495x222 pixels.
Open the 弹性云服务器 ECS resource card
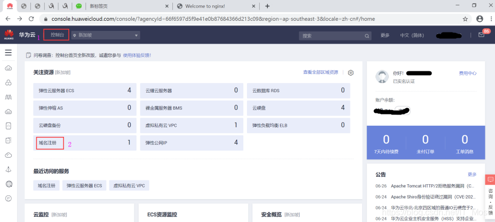pos(85,91)
